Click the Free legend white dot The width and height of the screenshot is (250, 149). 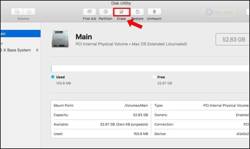coord(154,77)
